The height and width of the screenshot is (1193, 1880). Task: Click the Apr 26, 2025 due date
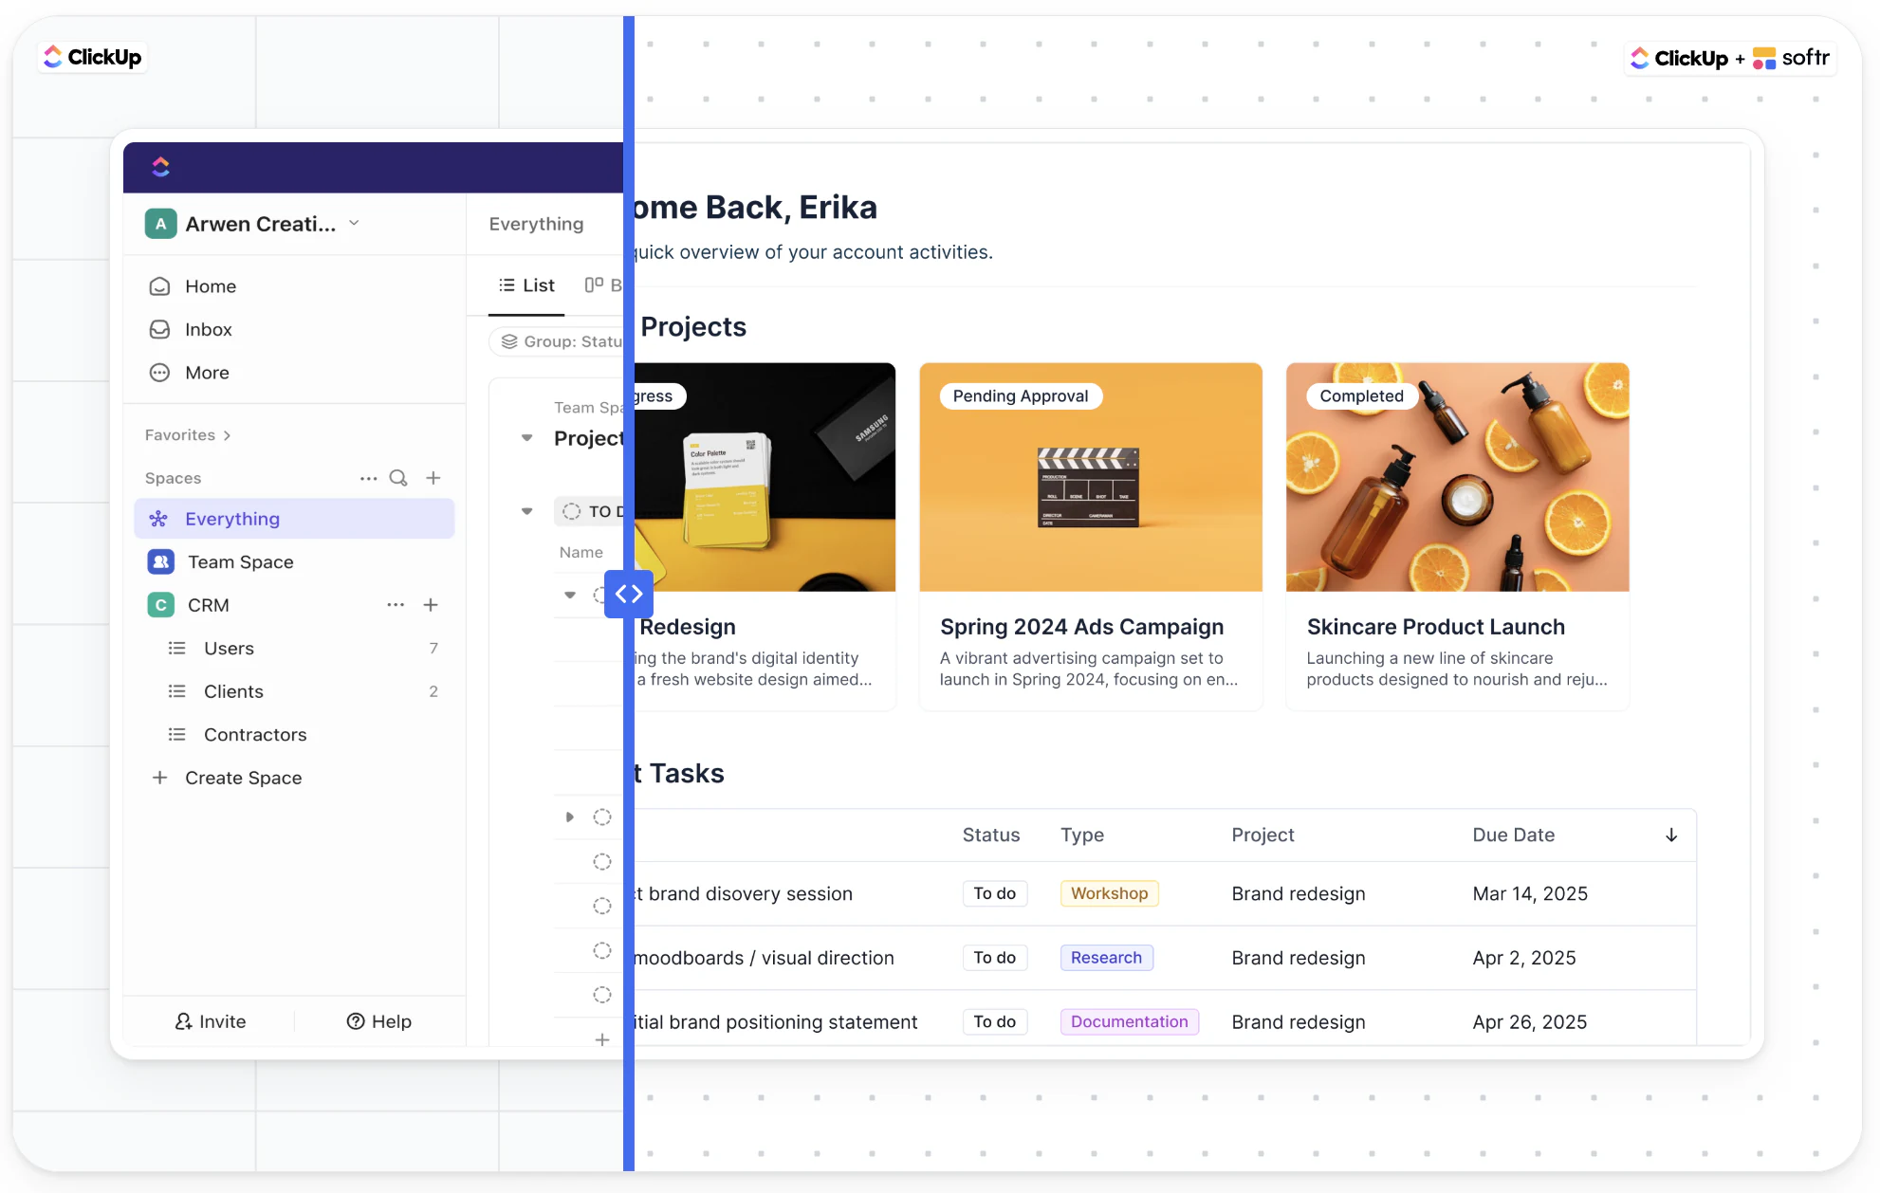(x=1529, y=1022)
